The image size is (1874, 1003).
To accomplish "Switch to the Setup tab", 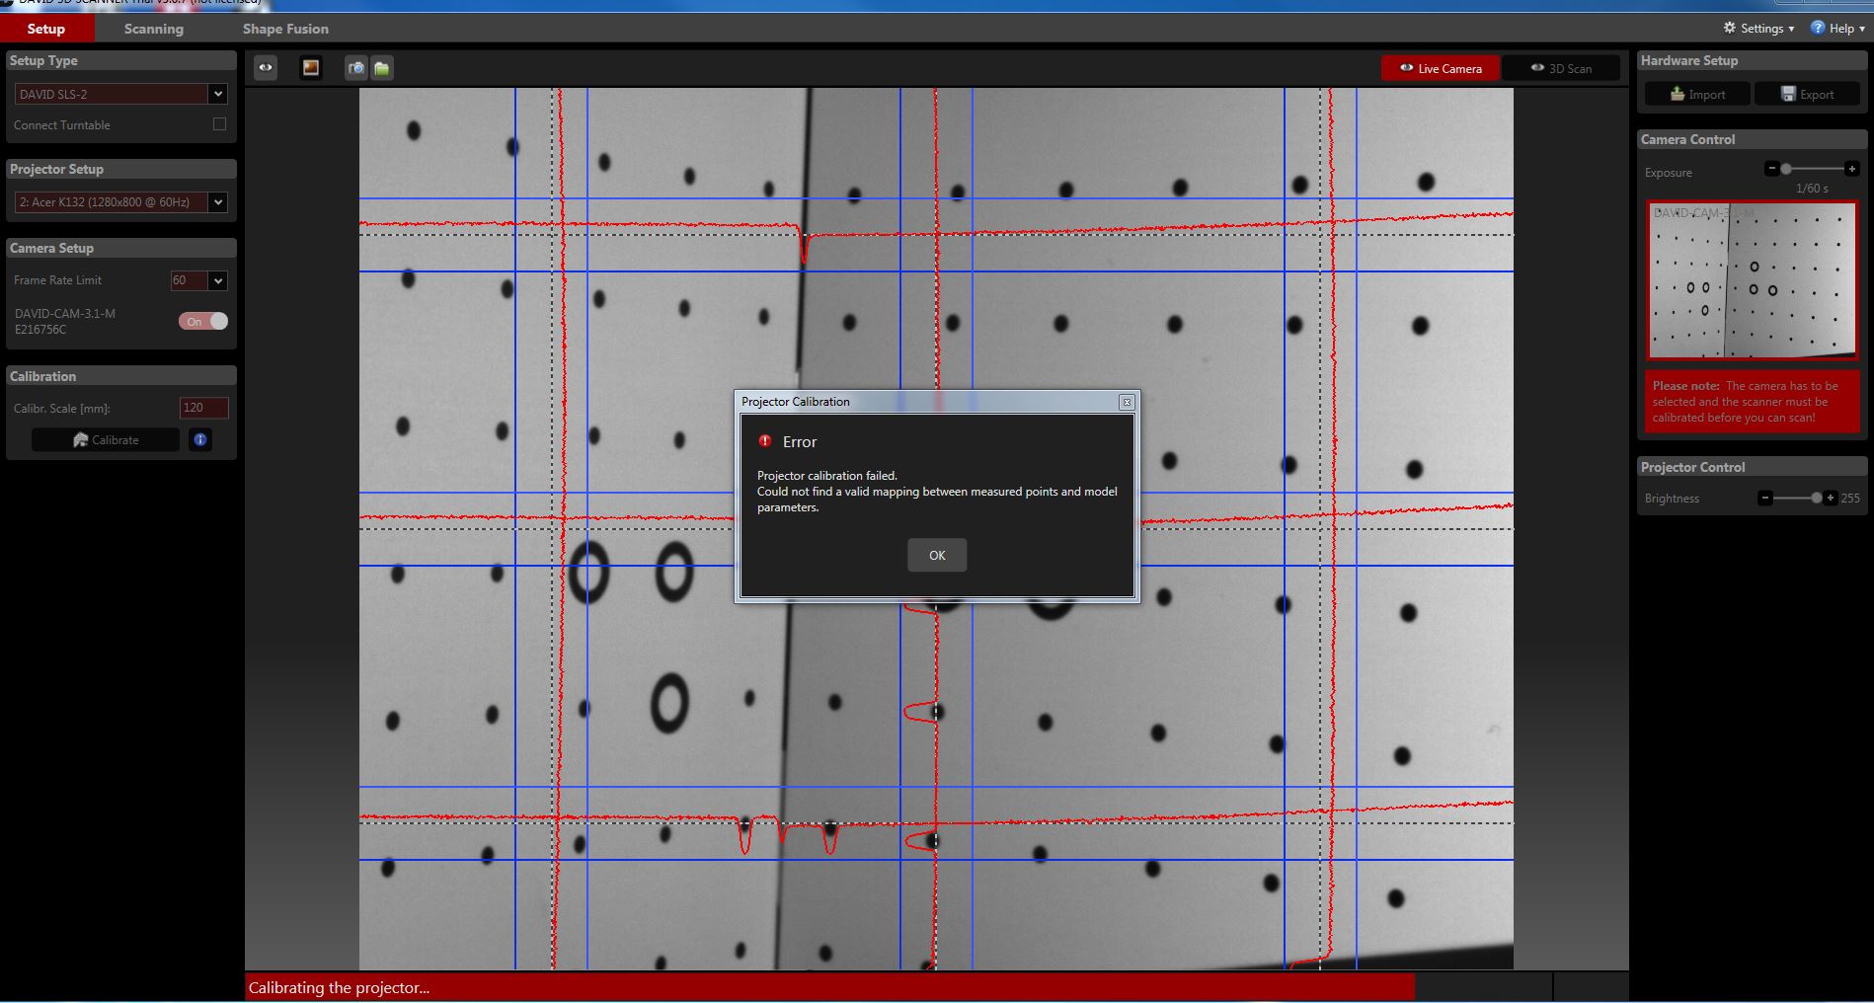I will [x=46, y=29].
